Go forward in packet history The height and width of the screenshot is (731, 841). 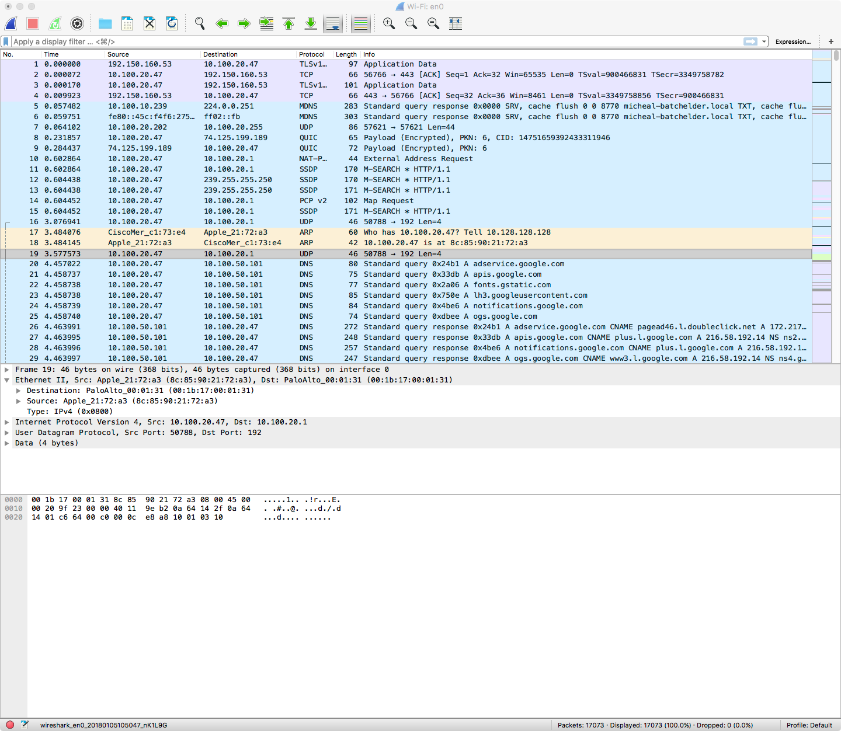[244, 23]
